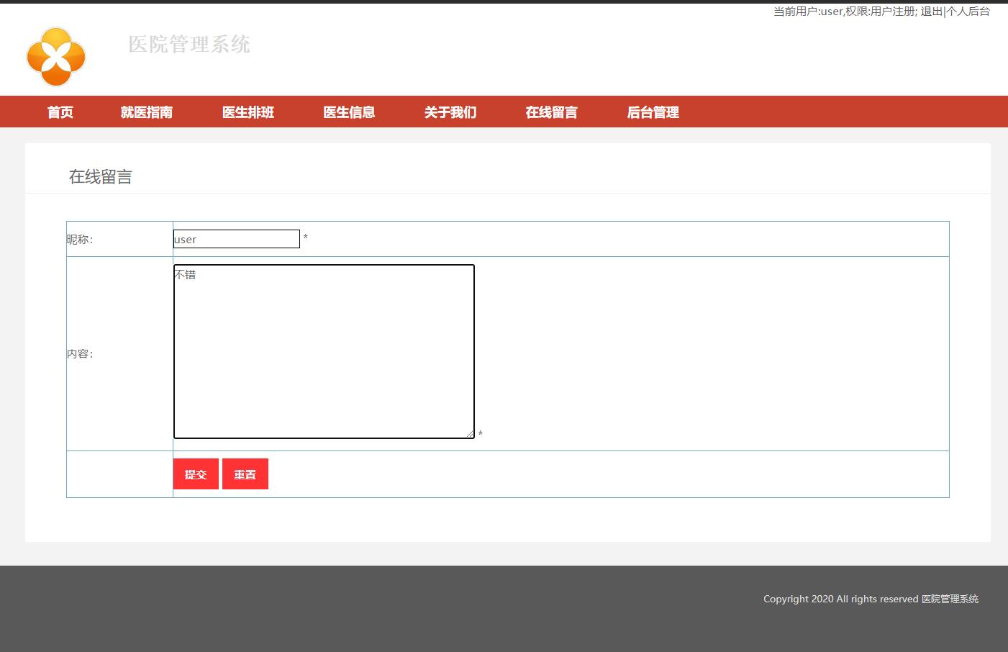Screen dimensions: 1008x652
Task: Open the 后台管理 admin menu item
Action: pos(652,112)
